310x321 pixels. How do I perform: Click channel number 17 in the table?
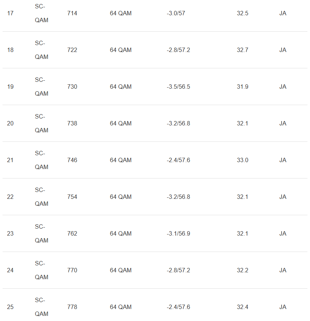pyautogui.click(x=10, y=13)
